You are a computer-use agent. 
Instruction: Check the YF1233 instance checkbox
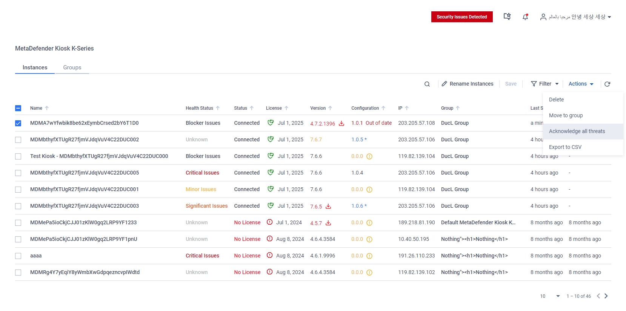pyautogui.click(x=18, y=223)
